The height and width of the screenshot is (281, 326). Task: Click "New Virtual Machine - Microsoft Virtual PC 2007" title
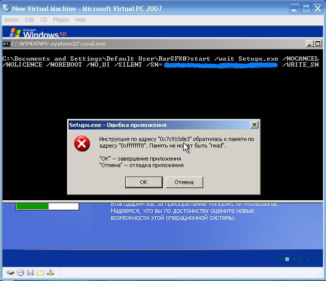87,9
